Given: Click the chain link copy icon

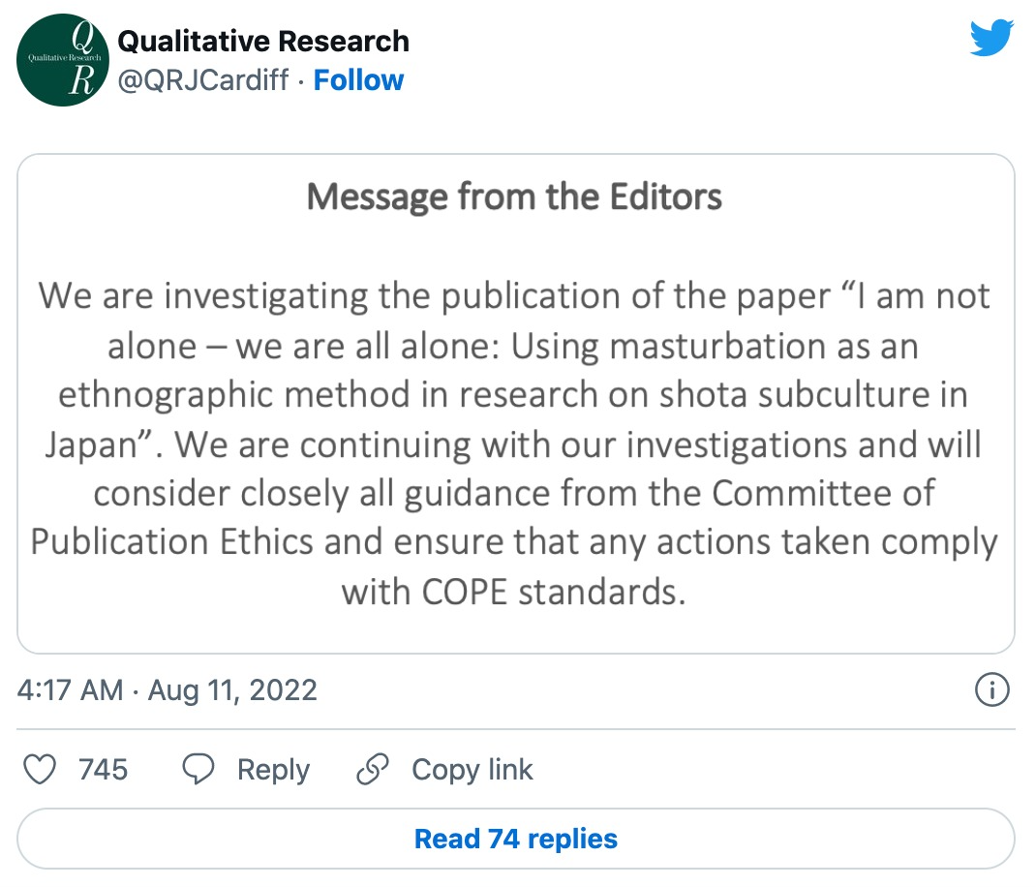Looking at the screenshot, I should [x=372, y=770].
